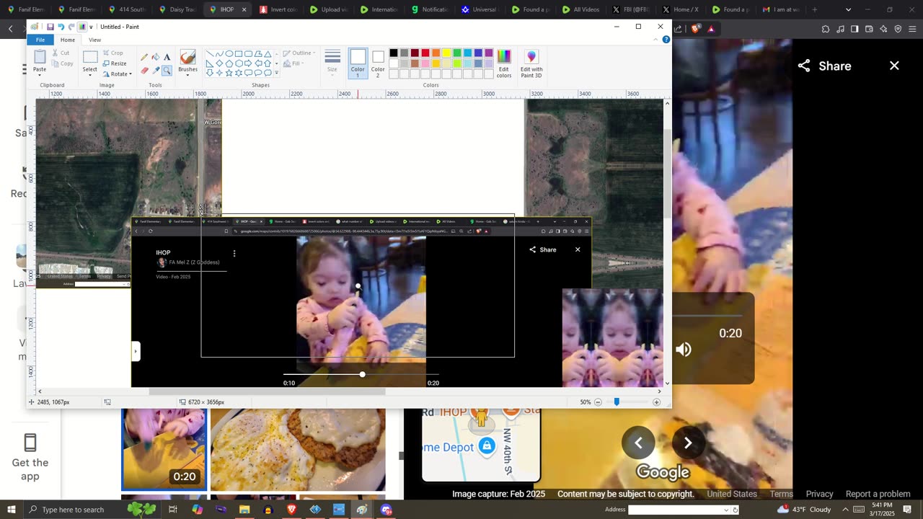The width and height of the screenshot is (923, 519).
Task: Go to the previous photo arrow
Action: pyautogui.click(x=638, y=443)
